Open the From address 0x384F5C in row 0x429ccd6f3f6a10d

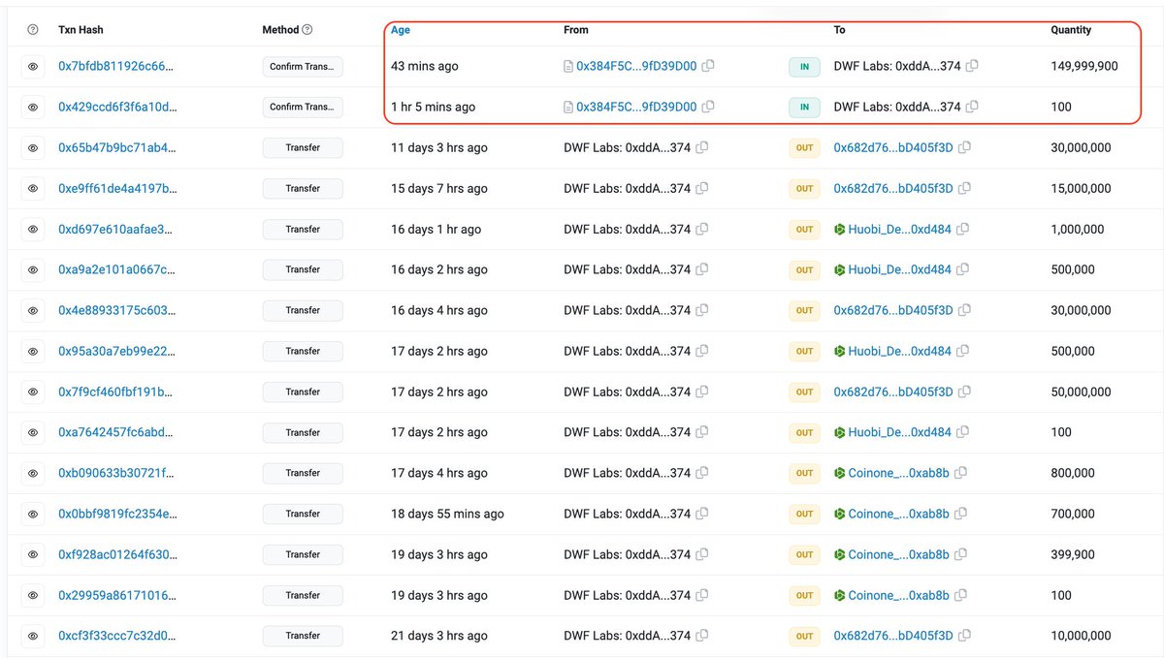[x=636, y=107]
